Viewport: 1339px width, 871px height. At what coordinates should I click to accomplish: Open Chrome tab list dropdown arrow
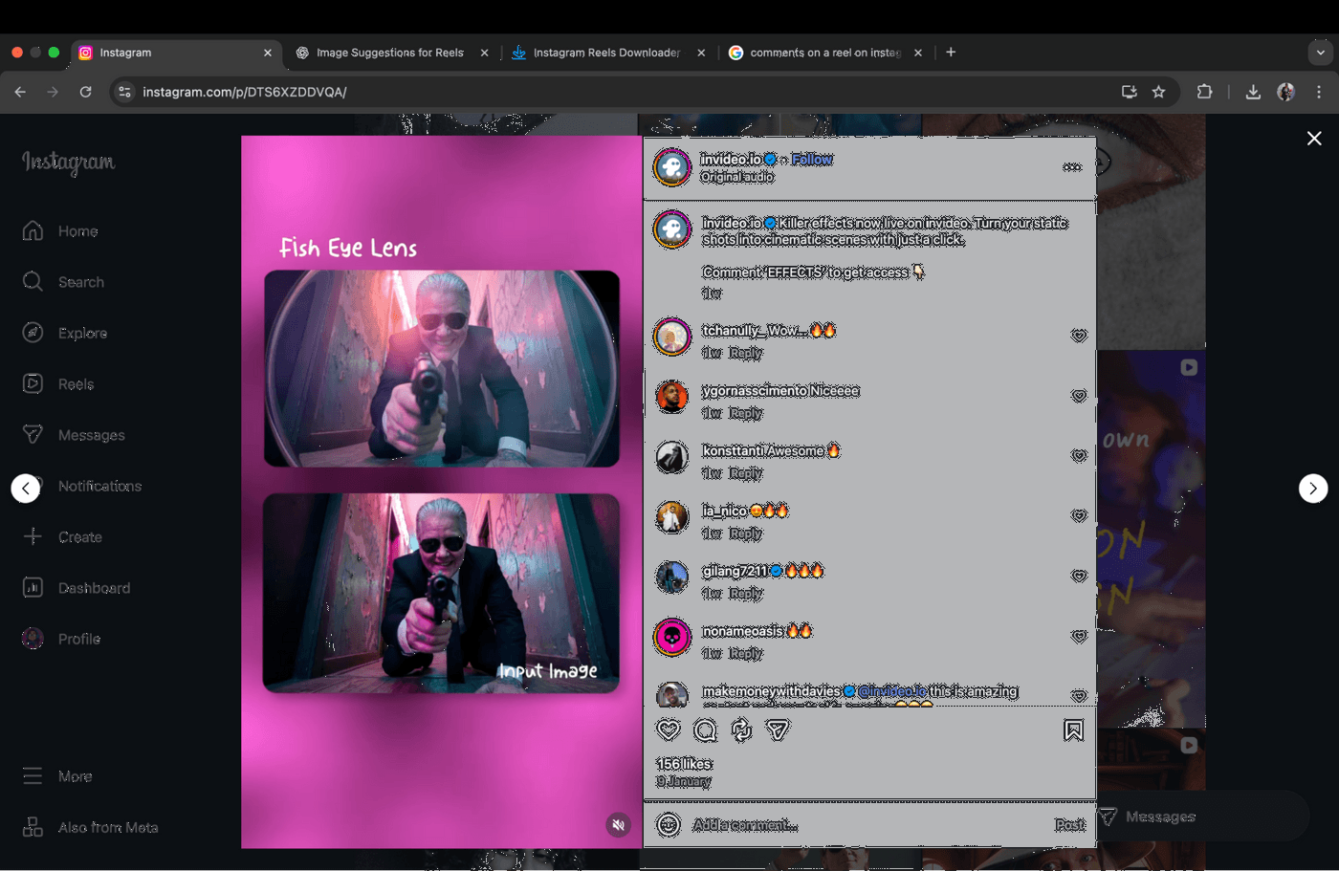pos(1320,53)
